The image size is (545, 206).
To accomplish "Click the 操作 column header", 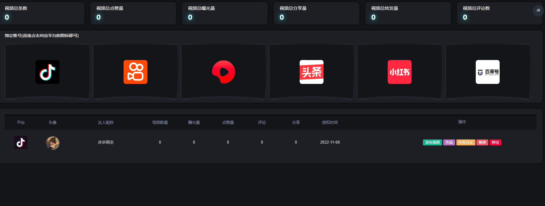I will coord(462,122).
